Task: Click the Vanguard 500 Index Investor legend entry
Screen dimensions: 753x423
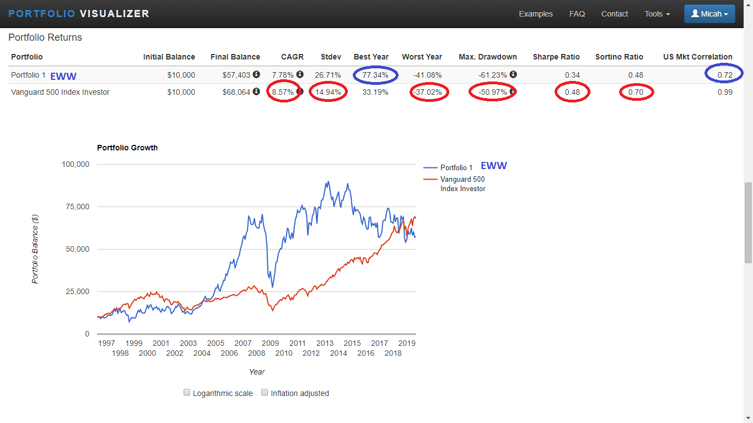Action: pyautogui.click(x=455, y=184)
